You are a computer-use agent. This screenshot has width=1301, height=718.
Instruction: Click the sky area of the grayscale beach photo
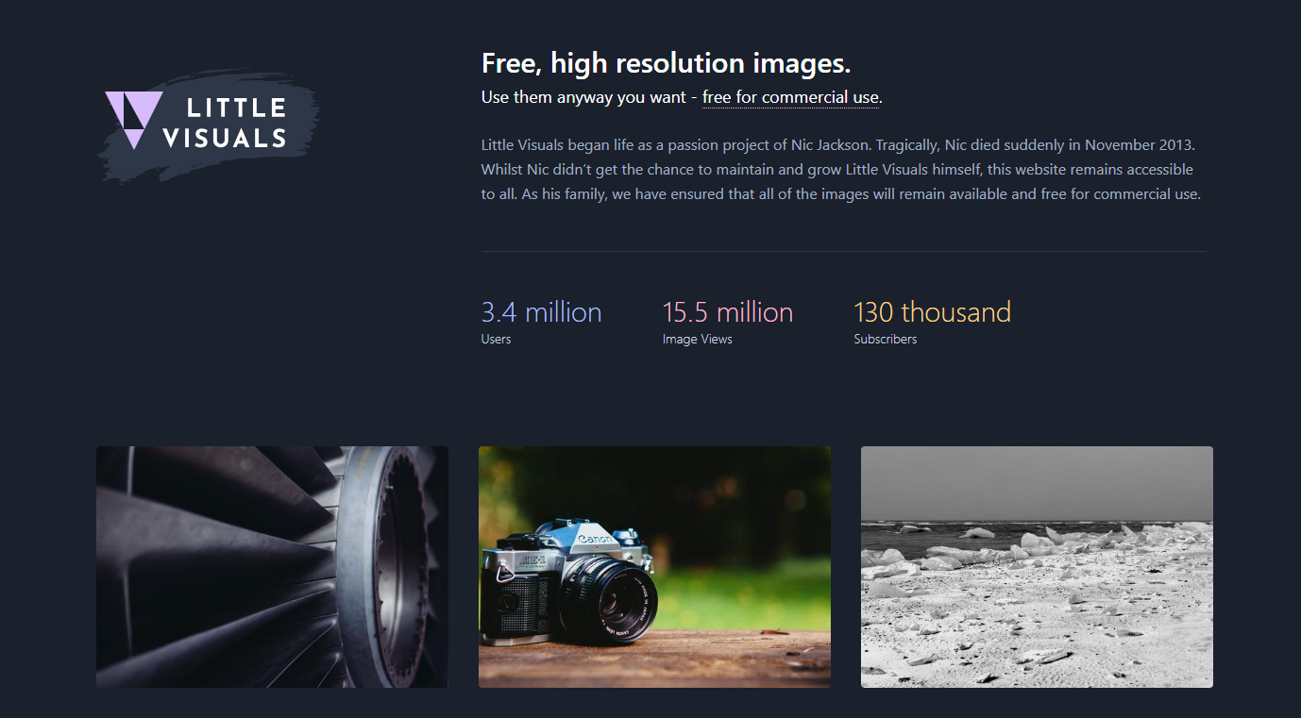pyautogui.click(x=1037, y=482)
